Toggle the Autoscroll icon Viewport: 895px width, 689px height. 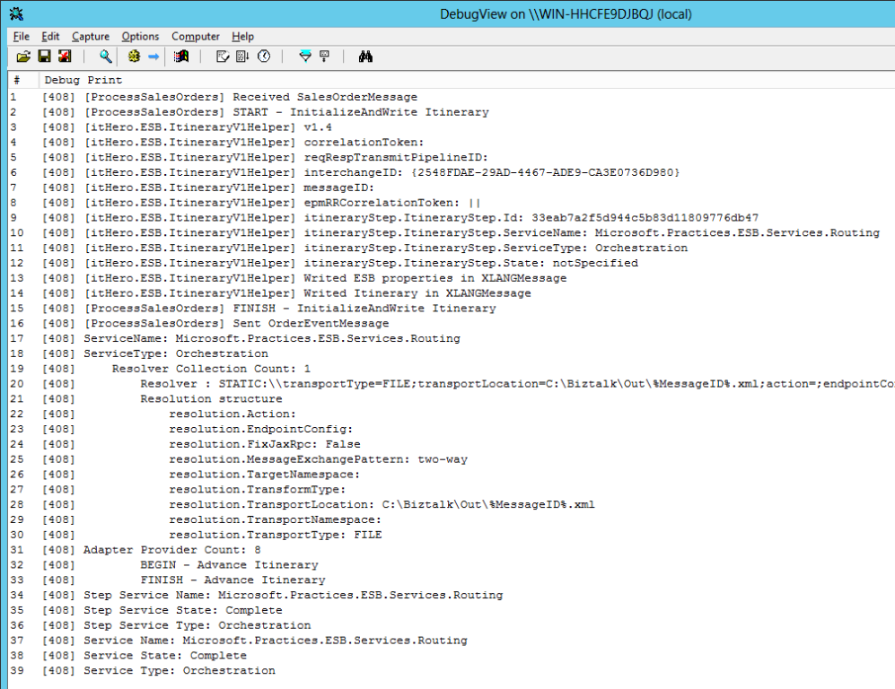click(x=242, y=56)
